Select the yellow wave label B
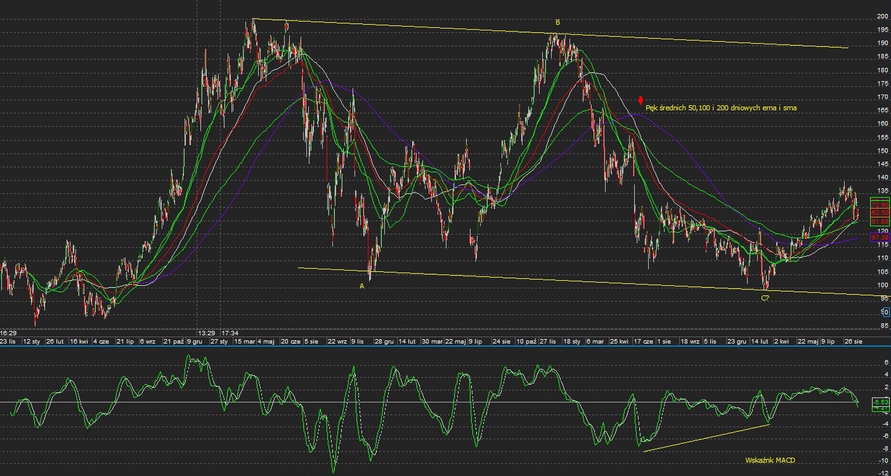Image resolution: width=891 pixels, height=476 pixels. (x=557, y=22)
